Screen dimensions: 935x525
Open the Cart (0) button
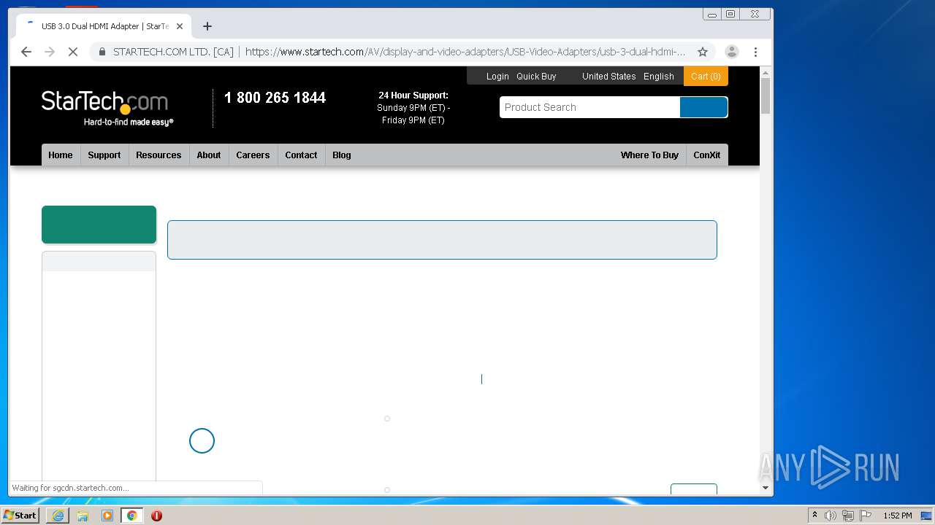(706, 76)
